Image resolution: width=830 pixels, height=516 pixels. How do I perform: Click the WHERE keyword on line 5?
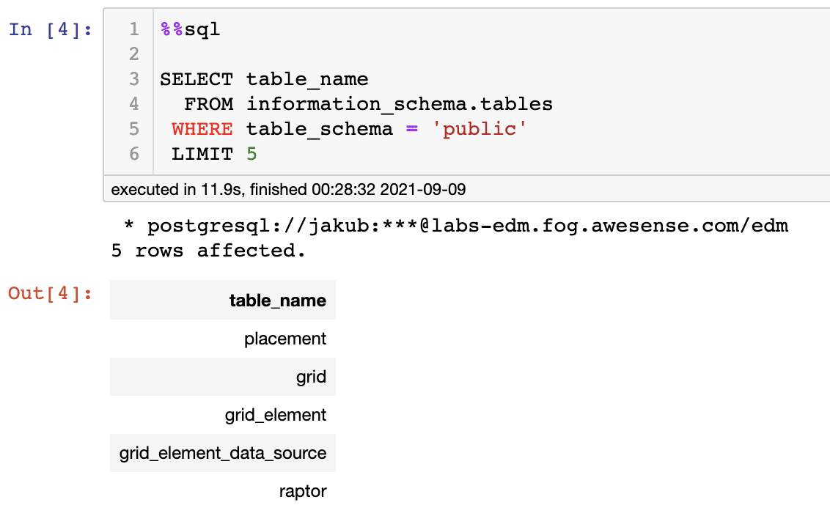(202, 129)
